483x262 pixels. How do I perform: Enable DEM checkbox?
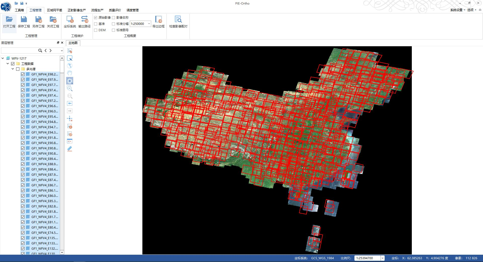[96, 30]
